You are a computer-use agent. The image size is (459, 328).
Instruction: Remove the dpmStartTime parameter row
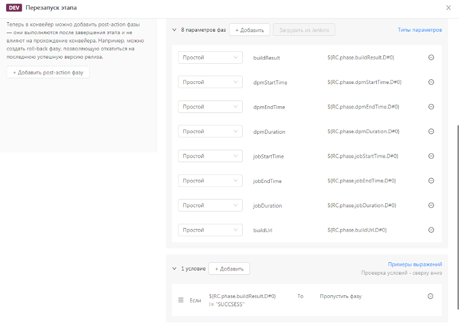click(x=430, y=82)
